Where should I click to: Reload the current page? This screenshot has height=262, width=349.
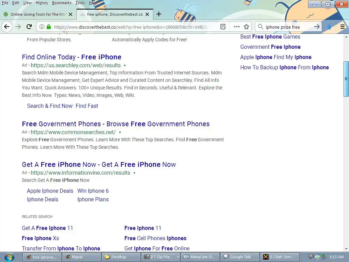tap(29, 27)
